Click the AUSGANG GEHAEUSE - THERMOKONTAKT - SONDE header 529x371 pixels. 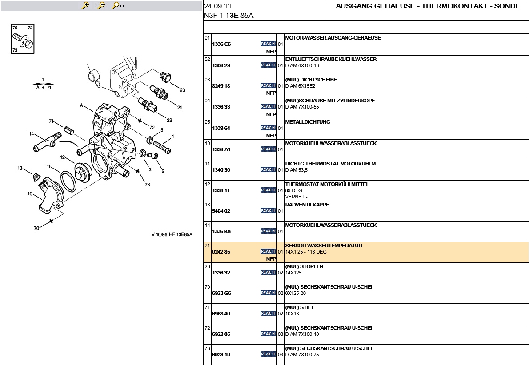click(x=428, y=6)
